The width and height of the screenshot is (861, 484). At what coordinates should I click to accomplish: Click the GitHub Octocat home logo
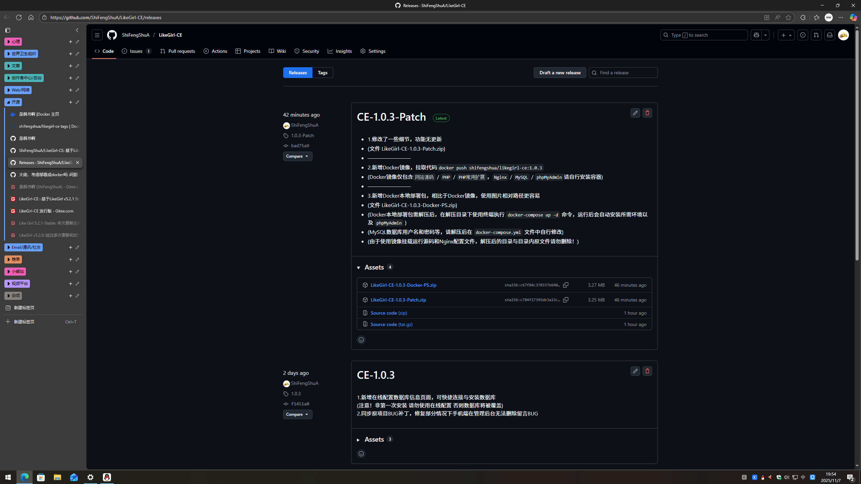click(112, 35)
